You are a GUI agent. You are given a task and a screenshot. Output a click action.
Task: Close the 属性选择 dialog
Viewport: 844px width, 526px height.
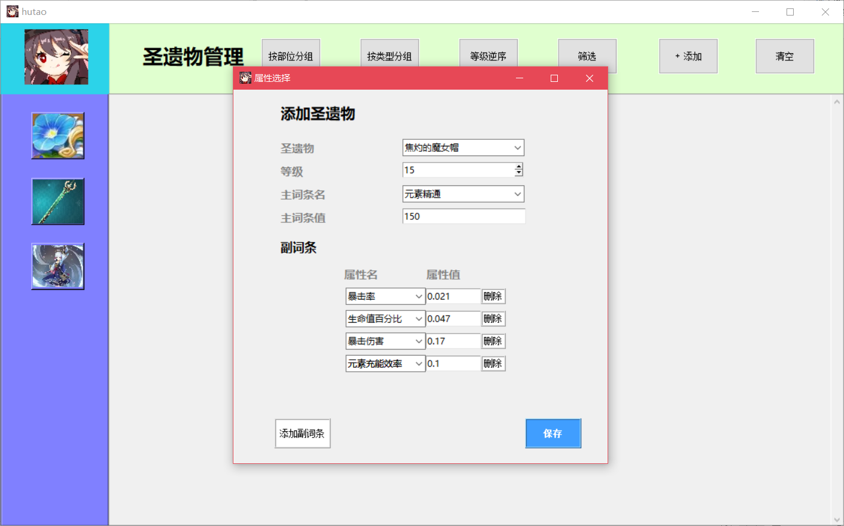click(590, 78)
